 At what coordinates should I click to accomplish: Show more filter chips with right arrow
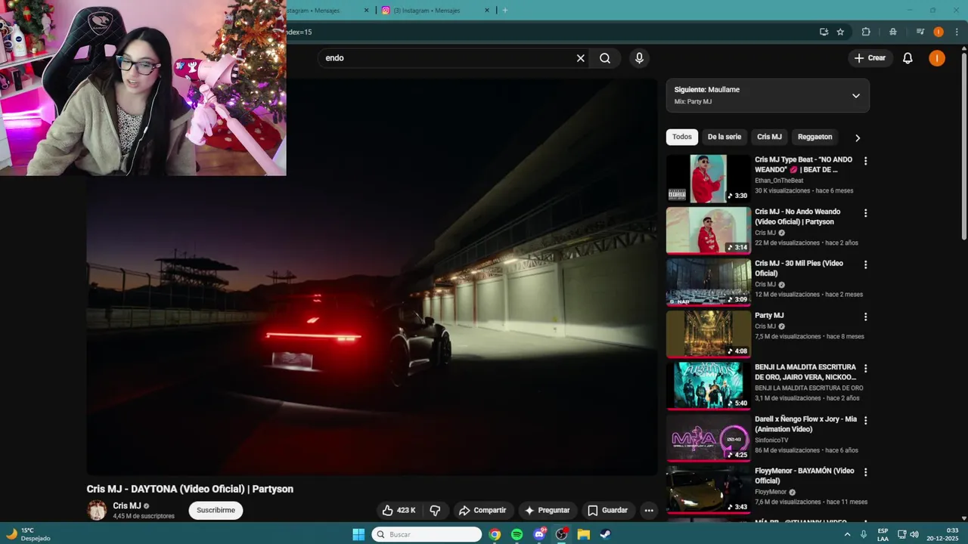[857, 138]
